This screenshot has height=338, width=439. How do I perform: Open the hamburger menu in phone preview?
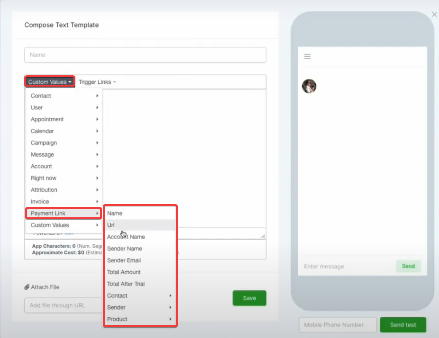pyautogui.click(x=307, y=56)
